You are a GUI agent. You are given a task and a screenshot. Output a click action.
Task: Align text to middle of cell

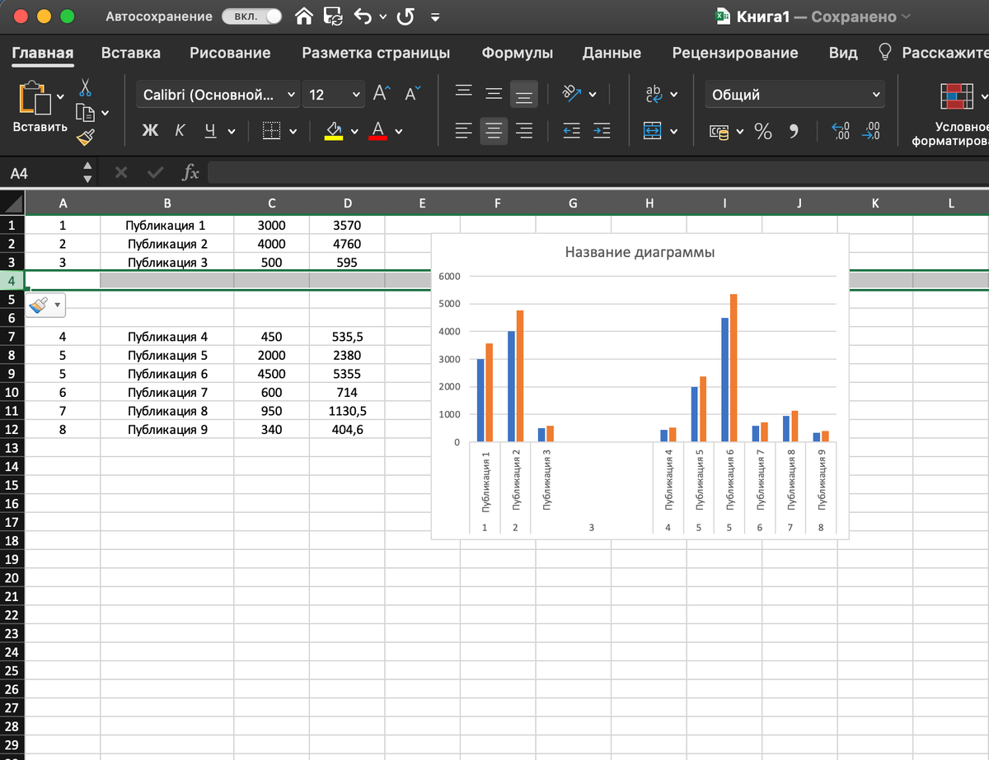point(494,94)
